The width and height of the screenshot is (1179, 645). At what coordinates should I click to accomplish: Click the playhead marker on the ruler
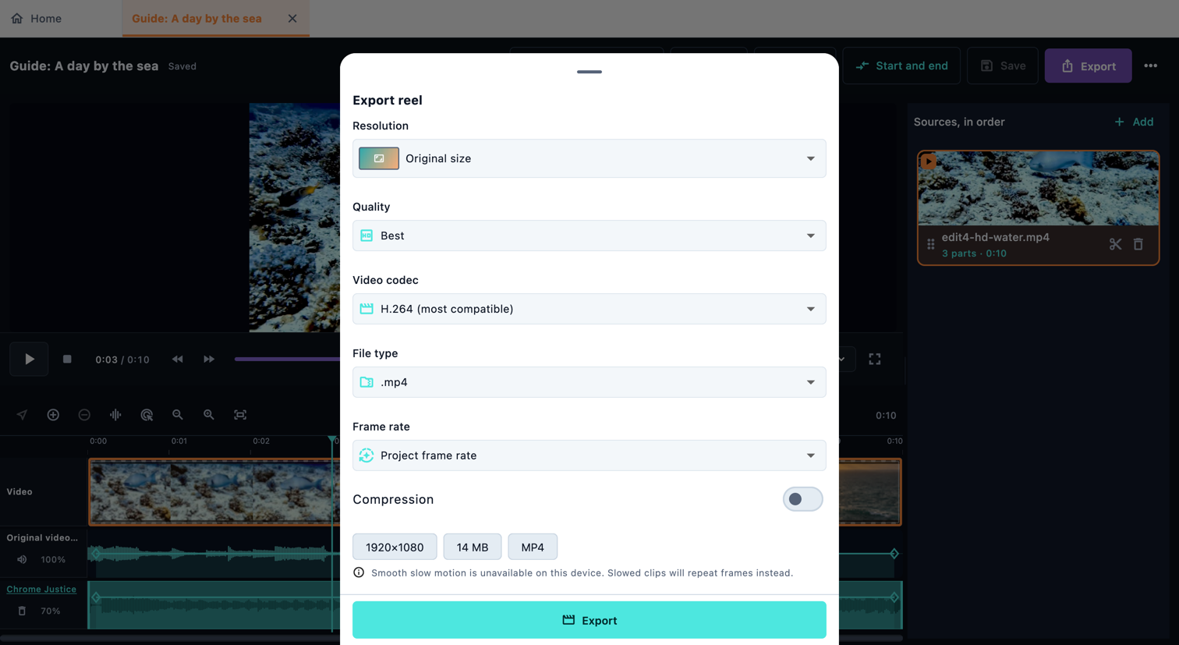coord(333,441)
